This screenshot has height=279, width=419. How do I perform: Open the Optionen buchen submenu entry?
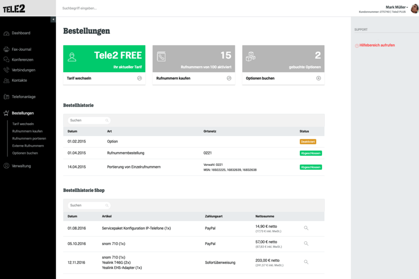point(25,153)
